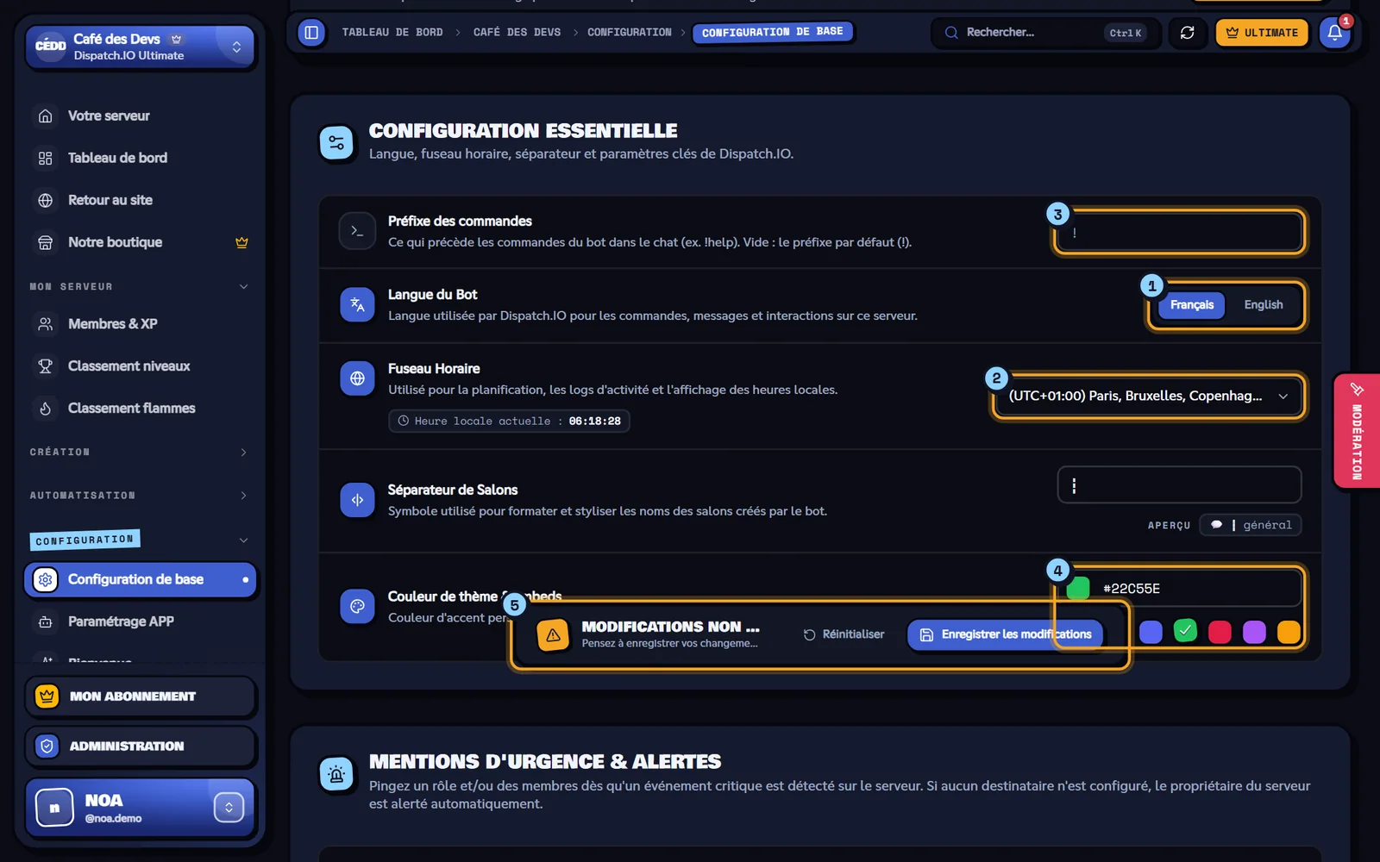Select the checked green color swatch
The image size is (1380, 862).
[x=1185, y=631]
